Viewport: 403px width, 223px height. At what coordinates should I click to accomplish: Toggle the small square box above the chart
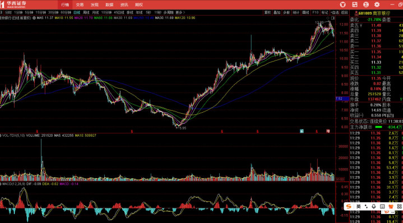(x=333, y=18)
